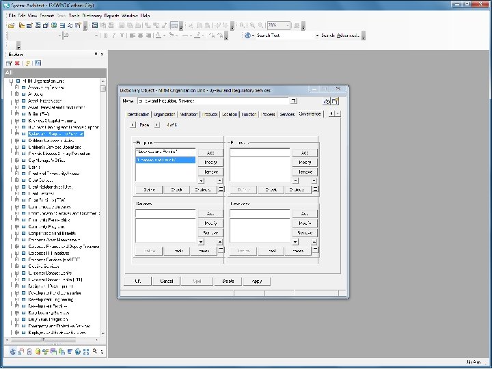
Task: Click the zoom in magnifier icon
Action: (251, 25)
